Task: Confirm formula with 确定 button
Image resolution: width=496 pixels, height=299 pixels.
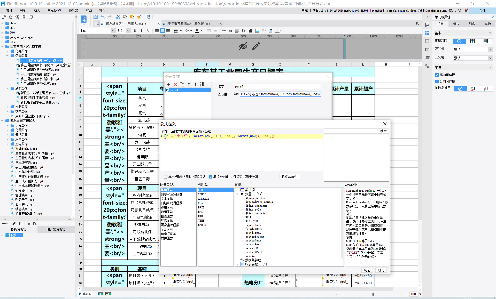Action: [x=367, y=270]
